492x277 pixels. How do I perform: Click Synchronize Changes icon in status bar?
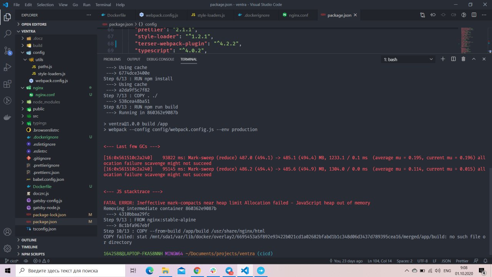click(25, 261)
